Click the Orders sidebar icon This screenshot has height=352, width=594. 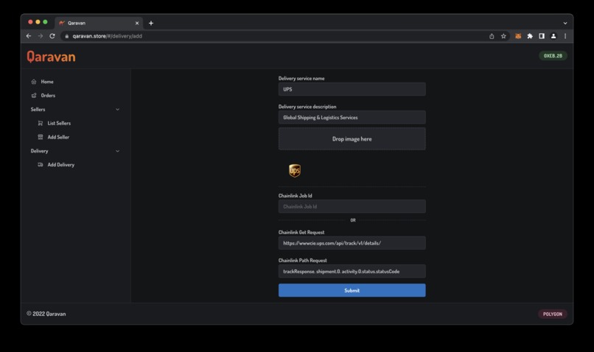tap(34, 96)
